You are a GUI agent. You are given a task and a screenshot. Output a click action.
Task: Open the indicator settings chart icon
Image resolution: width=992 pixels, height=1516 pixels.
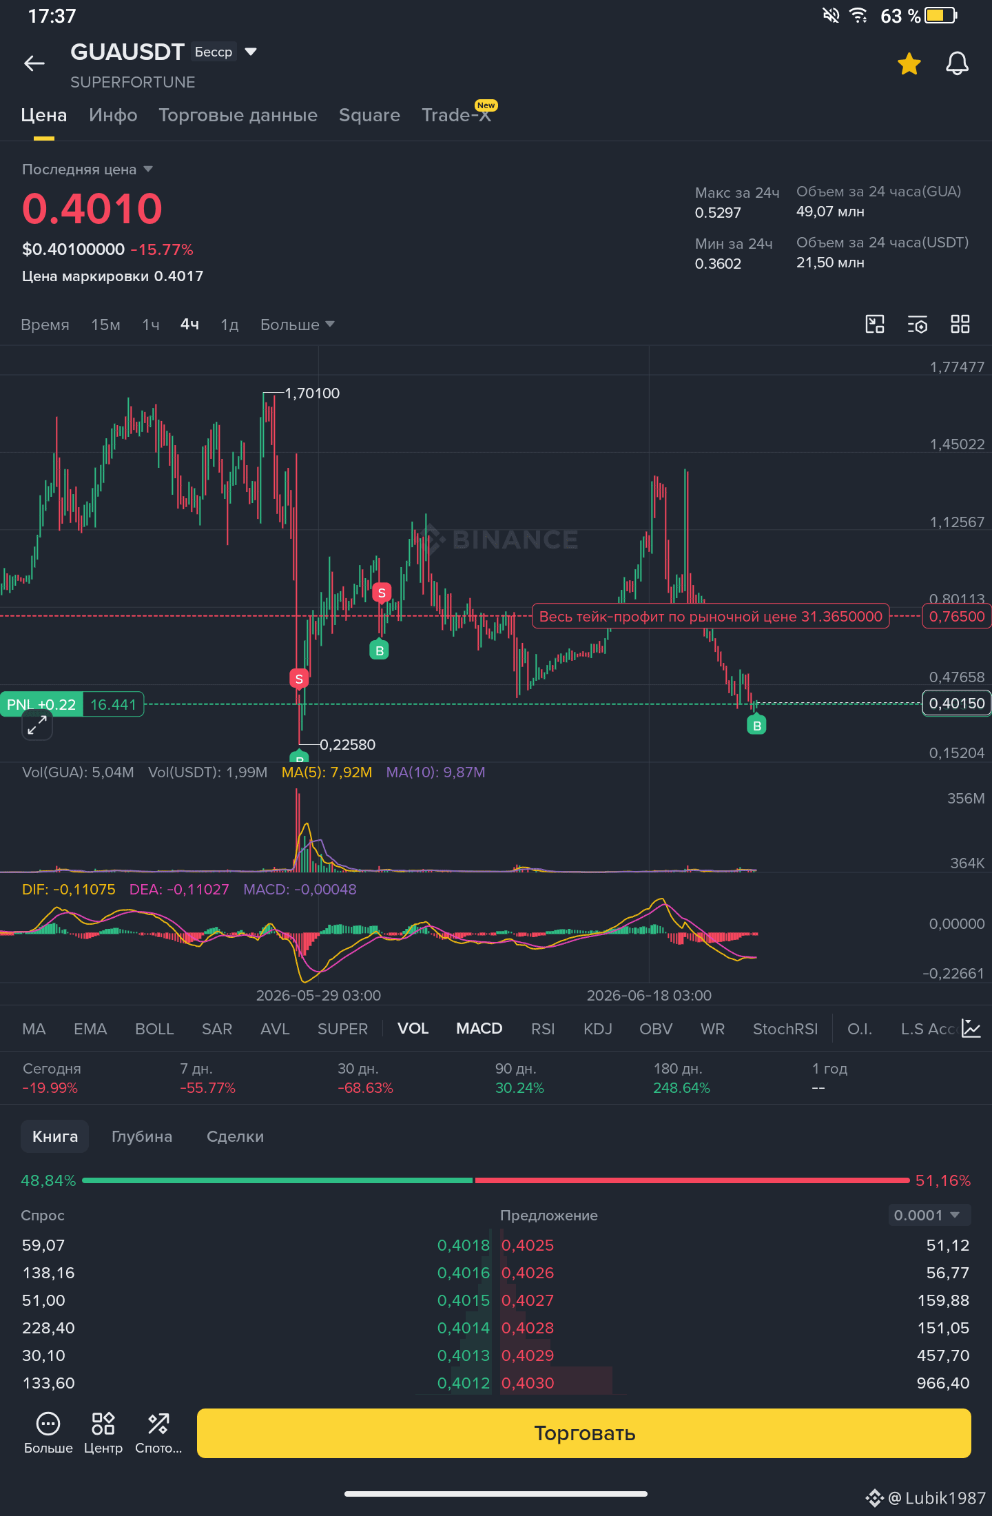pyautogui.click(x=971, y=1028)
